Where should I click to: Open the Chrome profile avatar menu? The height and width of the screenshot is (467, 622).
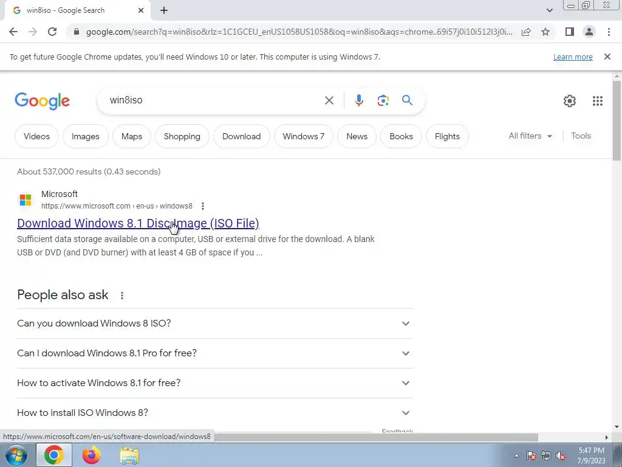click(589, 32)
